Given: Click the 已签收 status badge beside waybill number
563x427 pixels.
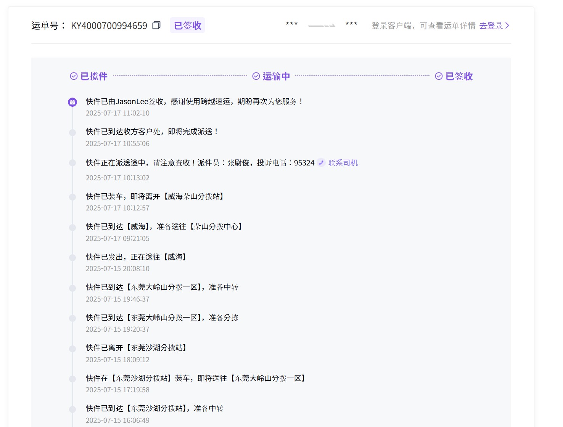Looking at the screenshot, I should 187,25.
